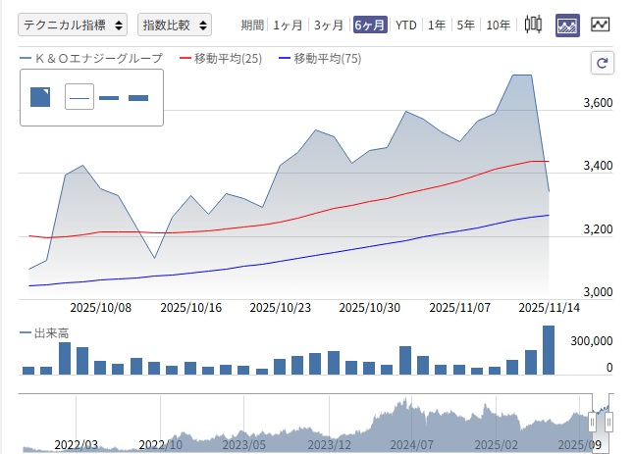
Task: Choose the thin line width option
Action: pos(79,97)
